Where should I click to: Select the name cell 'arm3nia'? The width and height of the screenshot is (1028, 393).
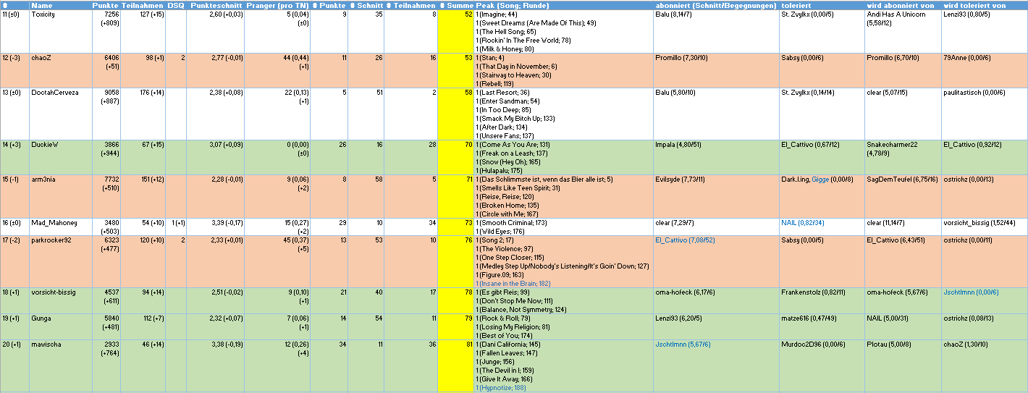[x=60, y=196]
